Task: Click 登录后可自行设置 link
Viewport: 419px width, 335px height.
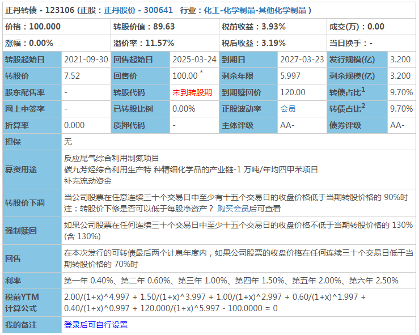Action: (96, 325)
